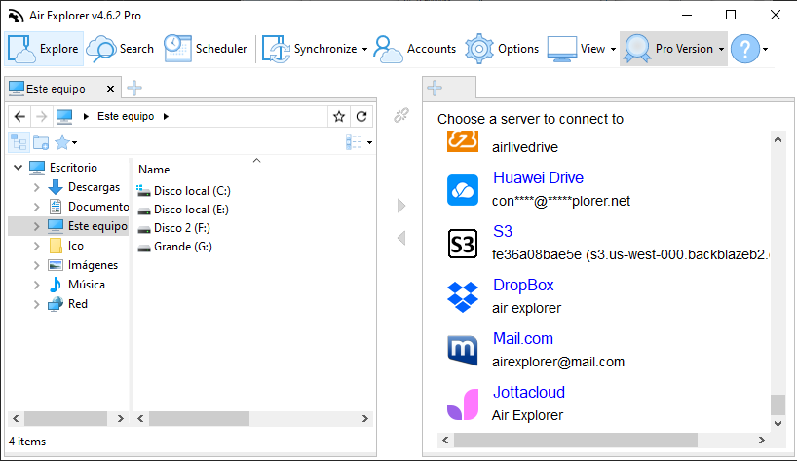This screenshot has width=797, height=461.
Task: Go back in left pane
Action: [x=19, y=116]
